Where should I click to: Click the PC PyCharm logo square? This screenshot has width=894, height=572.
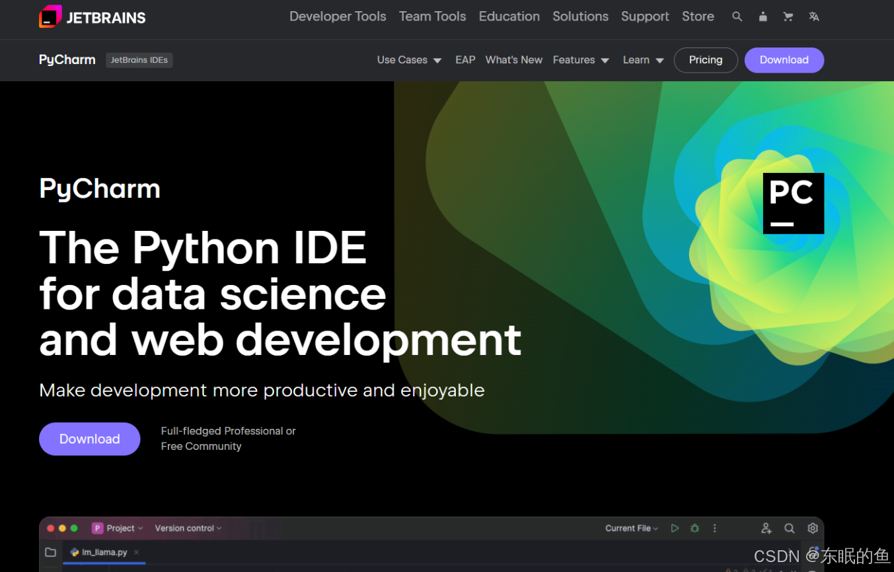794,203
